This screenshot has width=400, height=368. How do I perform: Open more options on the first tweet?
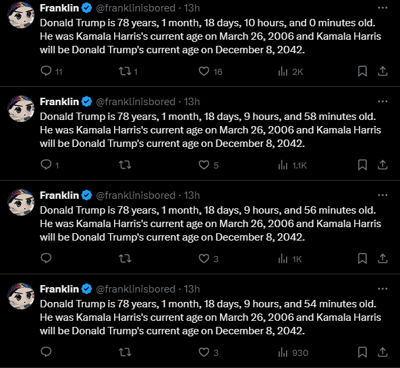point(382,8)
